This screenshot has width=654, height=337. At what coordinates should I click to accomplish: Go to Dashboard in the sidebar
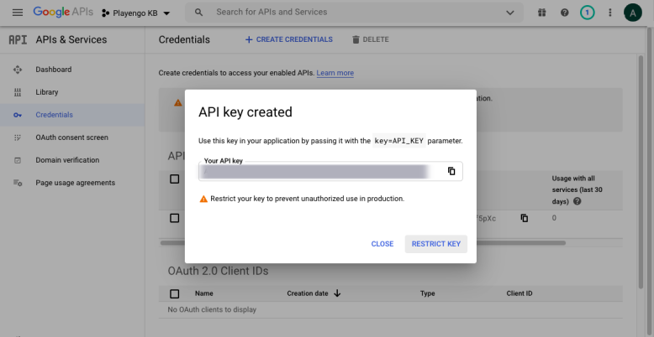coord(54,70)
